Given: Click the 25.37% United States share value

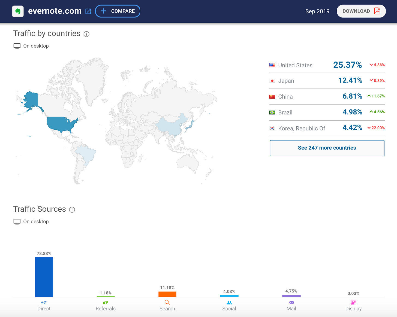Looking at the screenshot, I should pos(347,65).
